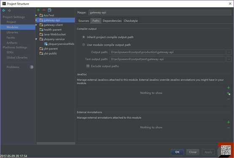This screenshot has height=158, width=234.
Task: Open the Dependencies tab
Action: click(x=112, y=21)
